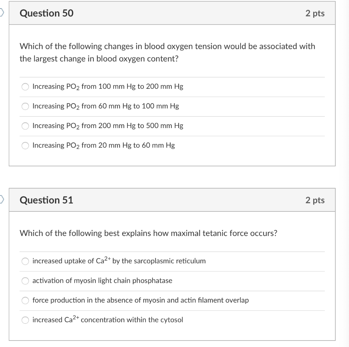This screenshot has width=349, height=347.
Task: Pick increased Ca2+ concentration within the cytosol
Action: (25, 320)
